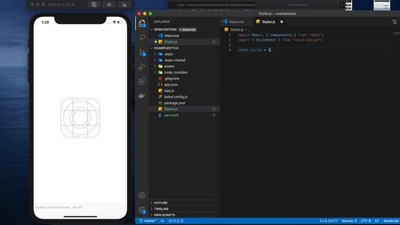
Task: Click the import React line in editor
Action: [x=281, y=35]
